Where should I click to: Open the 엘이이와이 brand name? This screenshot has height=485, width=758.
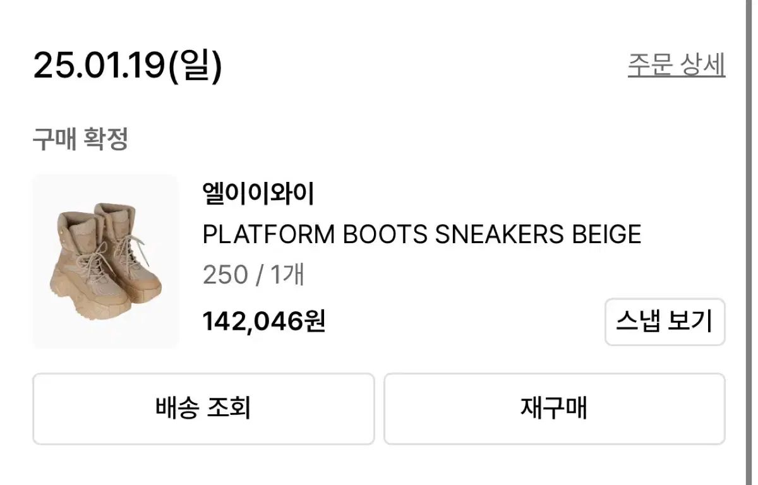click(258, 195)
